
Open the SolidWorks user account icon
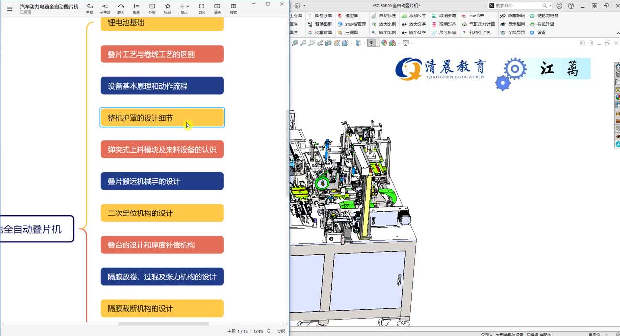[559, 5]
